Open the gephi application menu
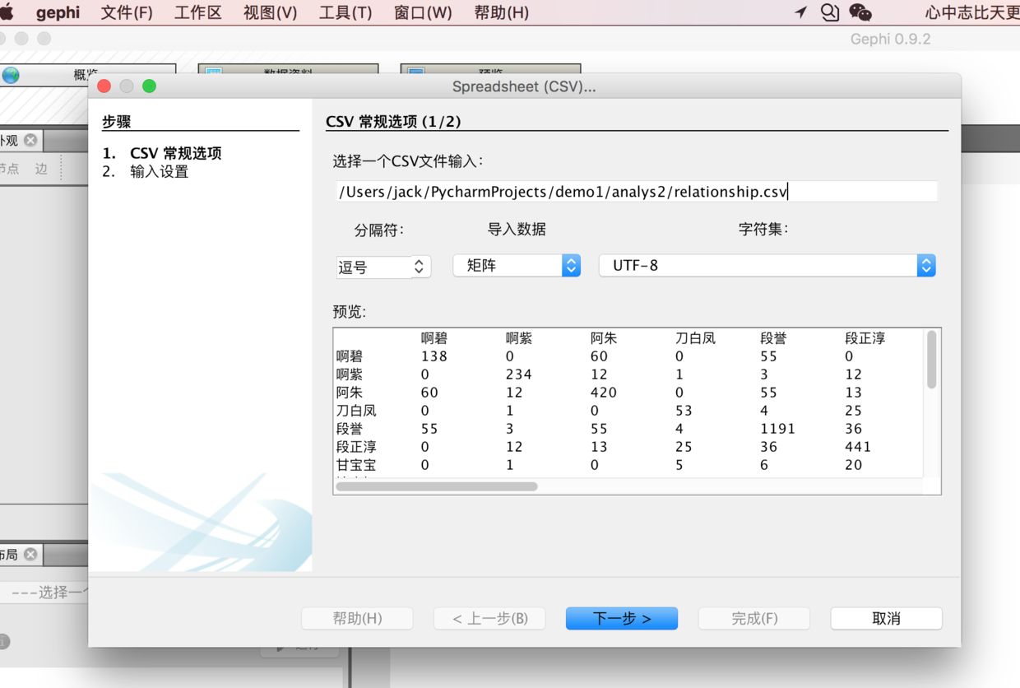1020x688 pixels. [58, 12]
